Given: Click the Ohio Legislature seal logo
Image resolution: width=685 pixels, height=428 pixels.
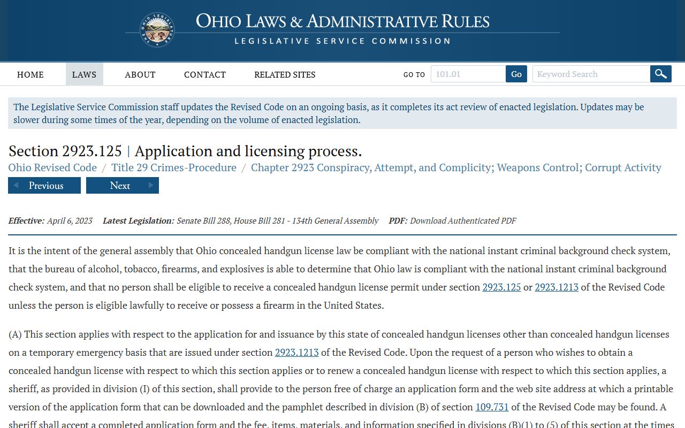Looking at the screenshot, I should pos(157,30).
